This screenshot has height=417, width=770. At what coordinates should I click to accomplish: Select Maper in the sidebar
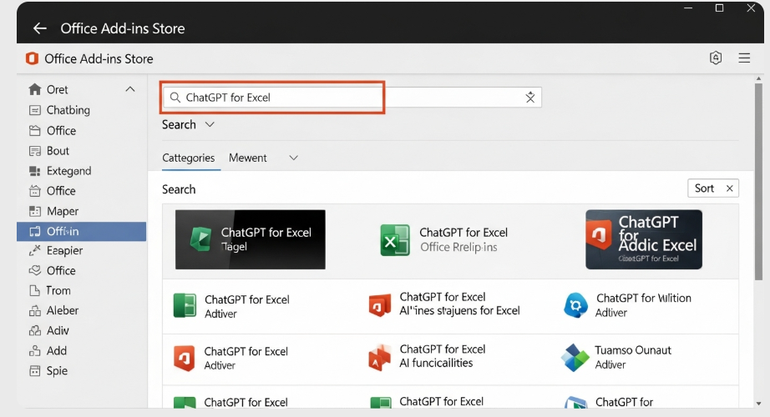pos(53,211)
